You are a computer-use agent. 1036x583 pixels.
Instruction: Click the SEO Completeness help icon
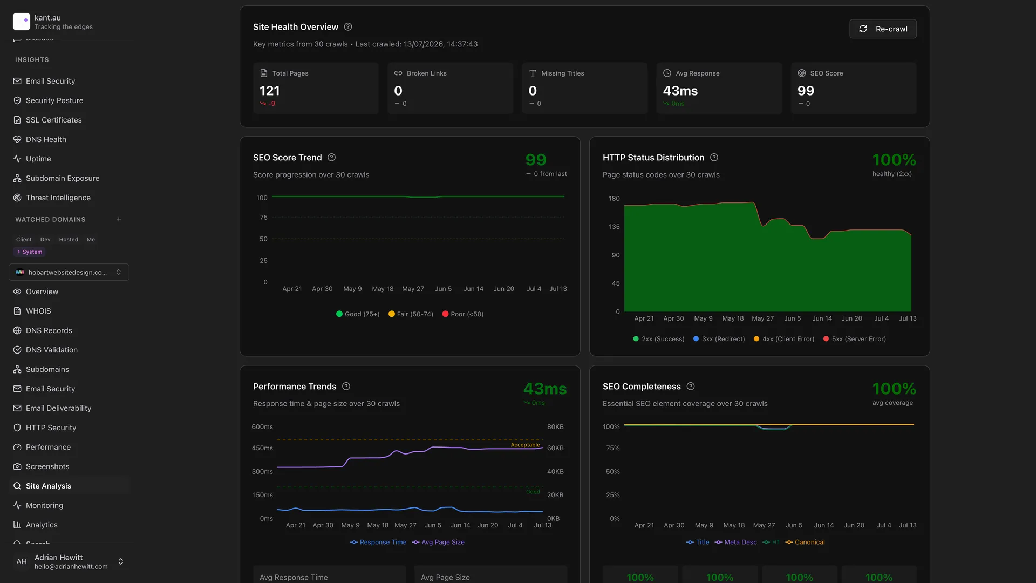pos(691,387)
